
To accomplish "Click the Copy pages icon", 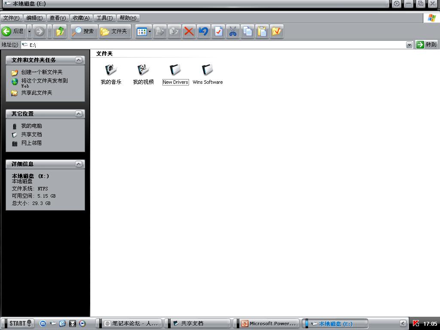I will coord(247,31).
